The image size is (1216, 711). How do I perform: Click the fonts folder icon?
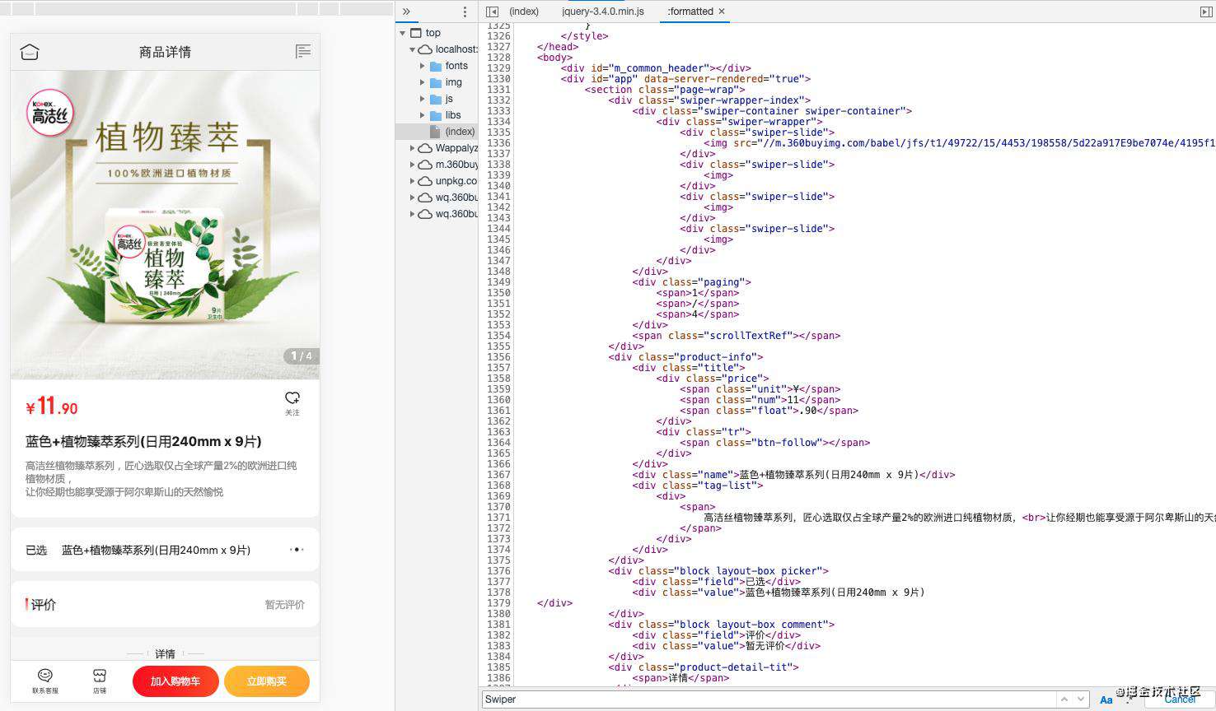[436, 66]
